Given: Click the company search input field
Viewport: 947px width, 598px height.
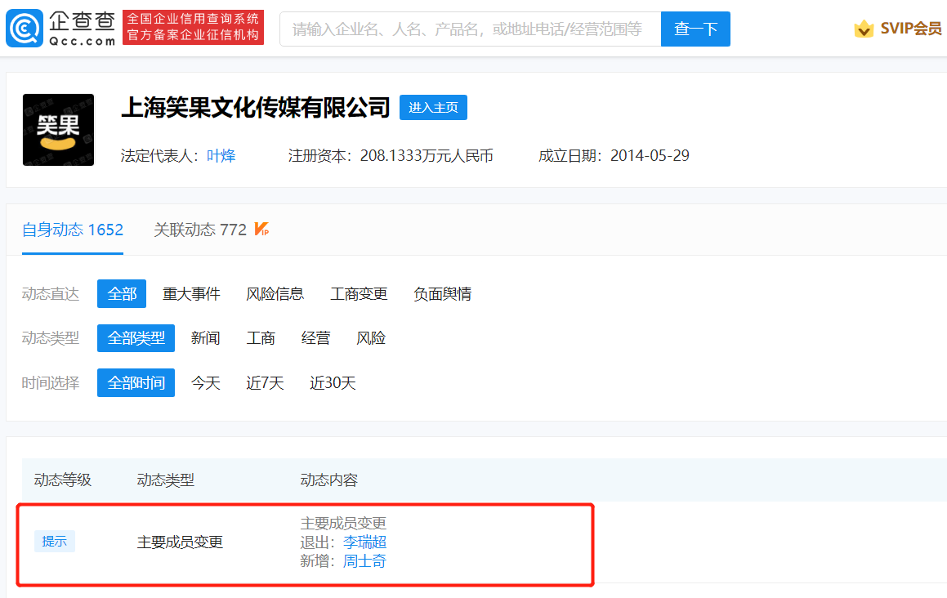Looking at the screenshot, I should 469,29.
